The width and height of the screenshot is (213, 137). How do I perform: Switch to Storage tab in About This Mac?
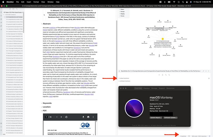pyautogui.click(x=154, y=88)
